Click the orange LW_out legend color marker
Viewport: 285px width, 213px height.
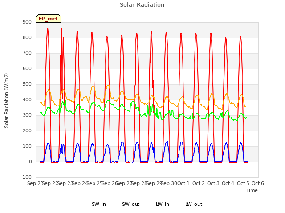coord(179,205)
